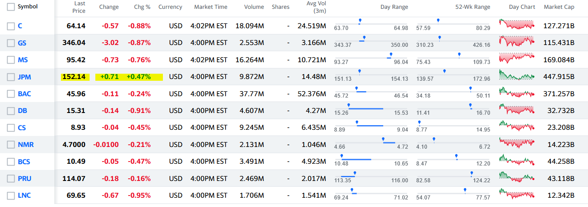Click the BAC average volume 52.376M
The image size is (588, 207).
point(312,94)
